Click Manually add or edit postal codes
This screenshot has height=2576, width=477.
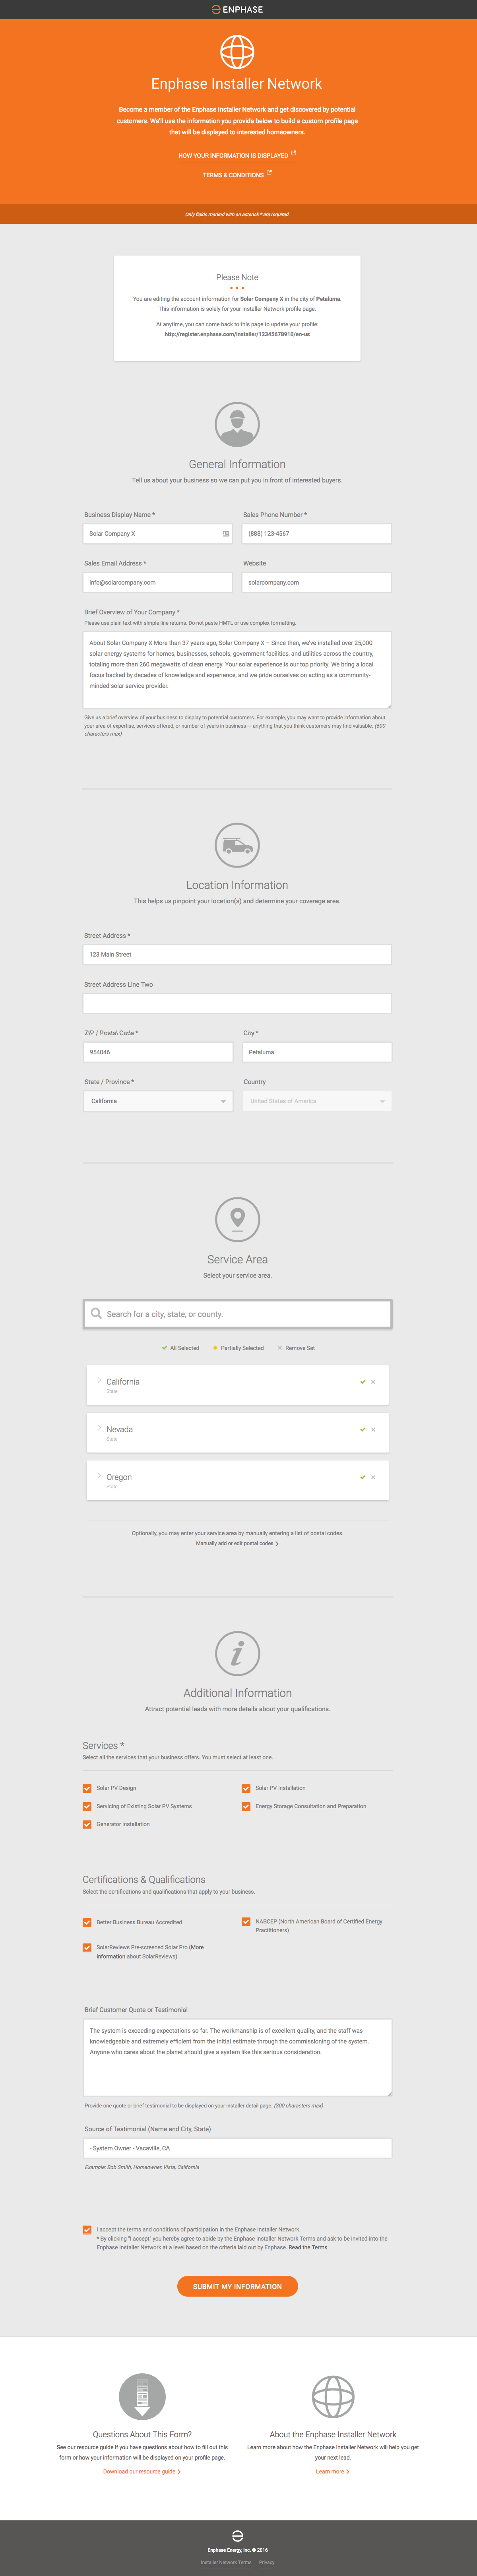(x=237, y=1543)
